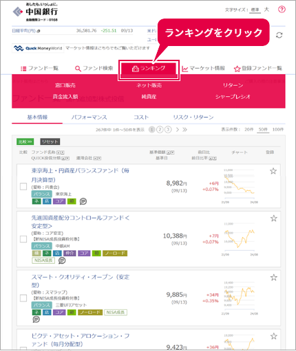296x351 pixels.
Task: Switch to the リスク・リターン tab
Action: pos(193,117)
